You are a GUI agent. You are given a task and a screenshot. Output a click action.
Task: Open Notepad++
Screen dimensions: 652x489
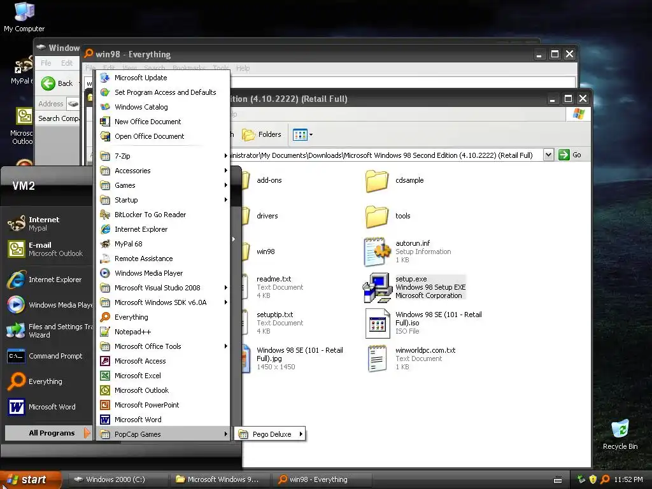(x=163, y=331)
